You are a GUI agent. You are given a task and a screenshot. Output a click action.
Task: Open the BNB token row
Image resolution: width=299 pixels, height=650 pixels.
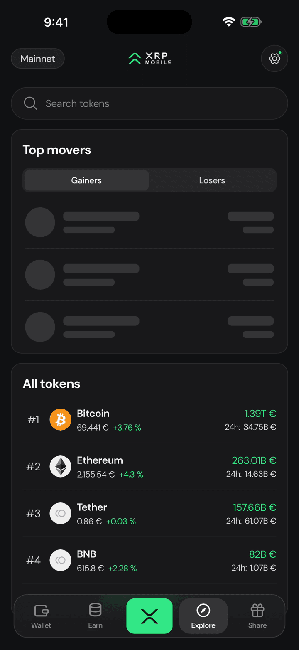click(149, 560)
